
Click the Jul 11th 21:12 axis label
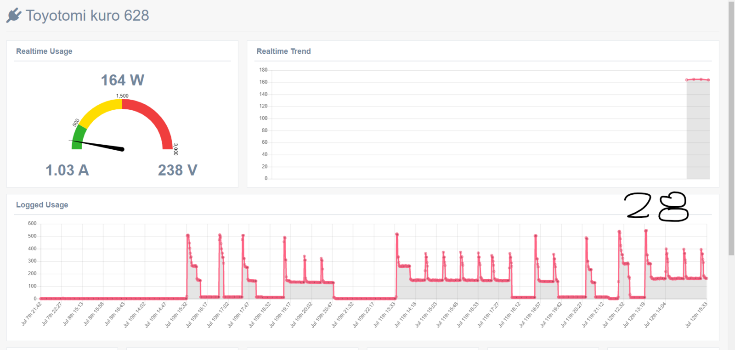[593, 315]
